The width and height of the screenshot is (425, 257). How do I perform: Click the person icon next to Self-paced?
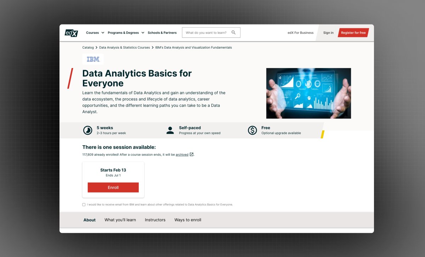170,130
